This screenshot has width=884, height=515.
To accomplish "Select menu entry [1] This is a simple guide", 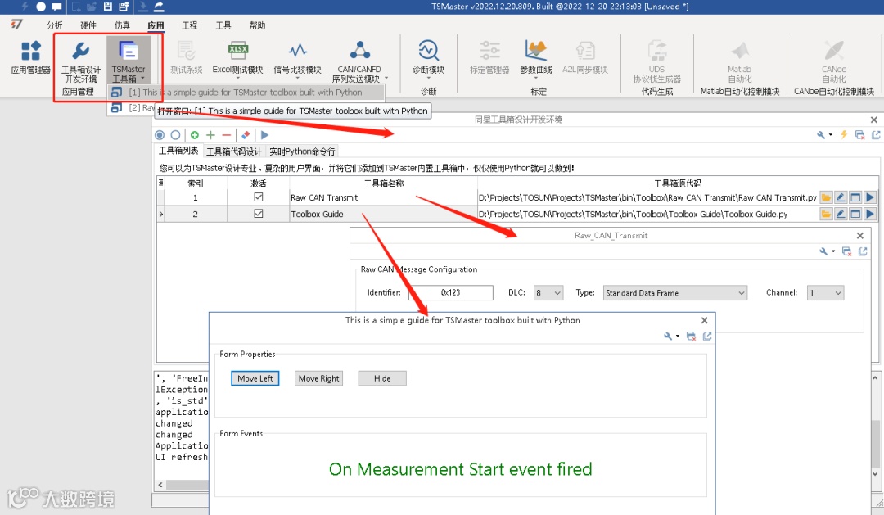I will tap(246, 92).
